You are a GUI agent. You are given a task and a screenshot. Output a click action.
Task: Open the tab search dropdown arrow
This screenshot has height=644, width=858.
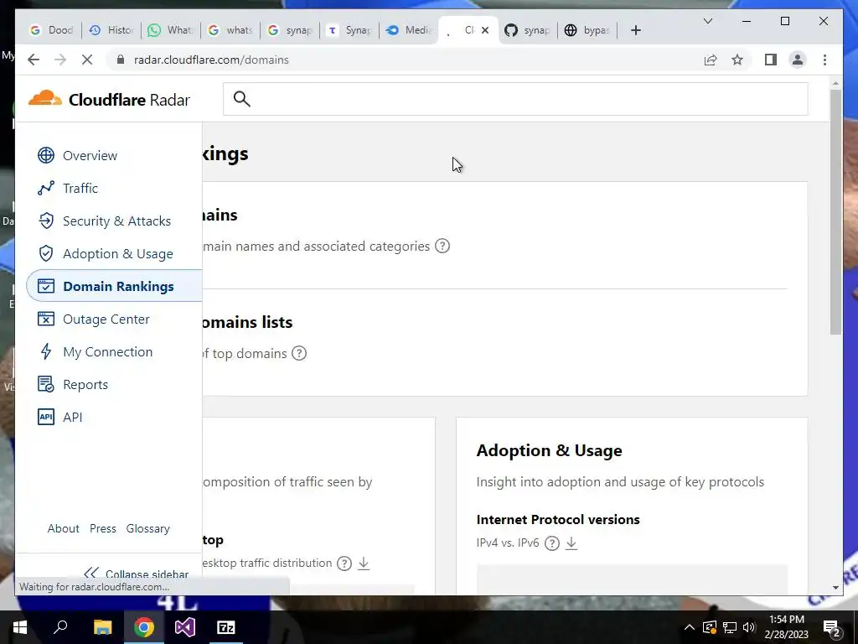tap(707, 21)
